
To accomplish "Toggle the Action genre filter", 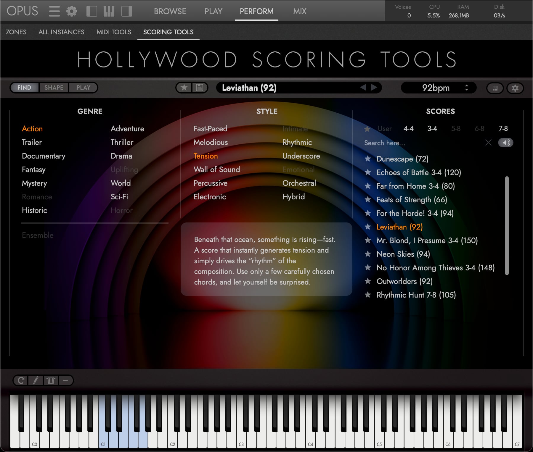I will pos(32,129).
